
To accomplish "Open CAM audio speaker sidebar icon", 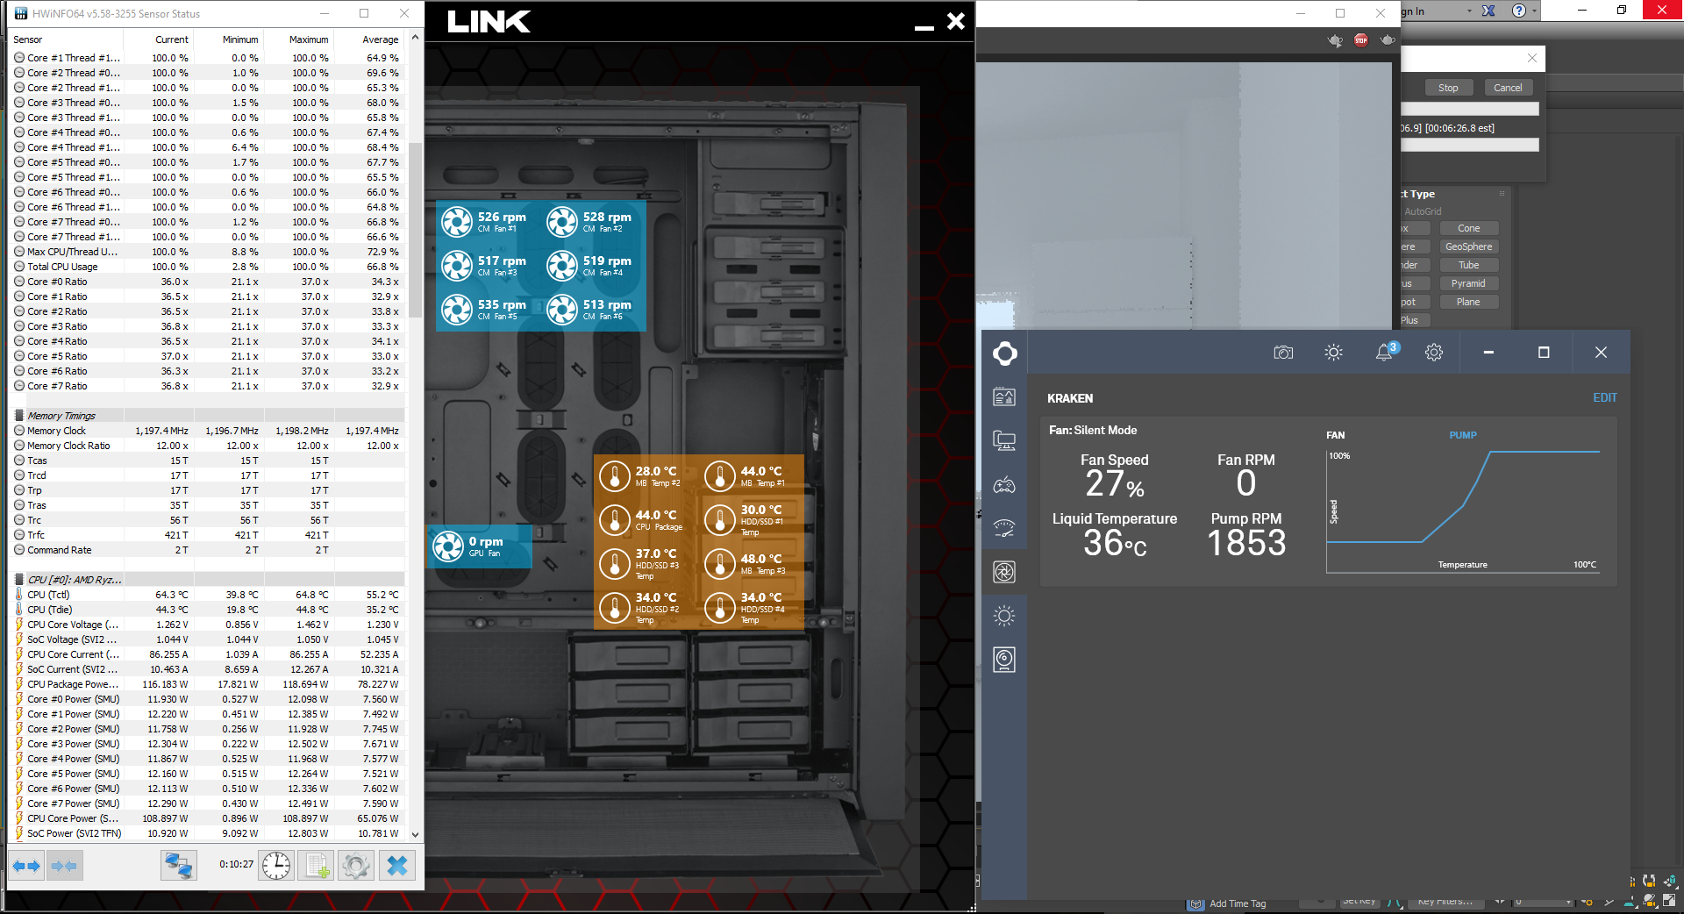I will (1004, 660).
